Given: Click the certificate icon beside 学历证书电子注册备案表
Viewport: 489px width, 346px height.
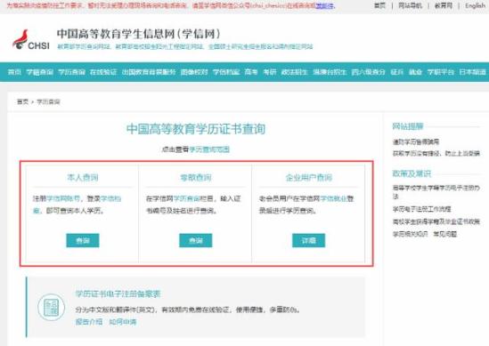Looking at the screenshot, I should click(x=51, y=307).
